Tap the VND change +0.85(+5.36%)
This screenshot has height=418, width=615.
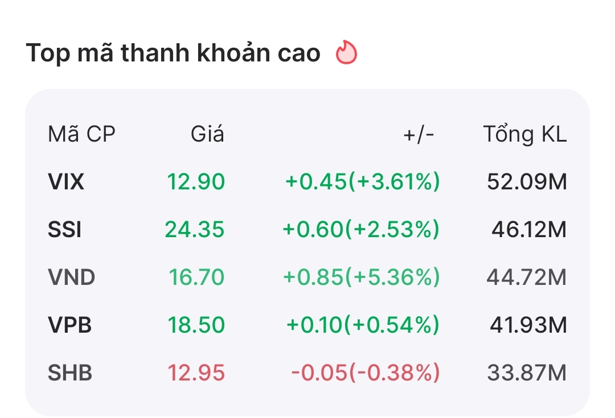click(x=362, y=278)
